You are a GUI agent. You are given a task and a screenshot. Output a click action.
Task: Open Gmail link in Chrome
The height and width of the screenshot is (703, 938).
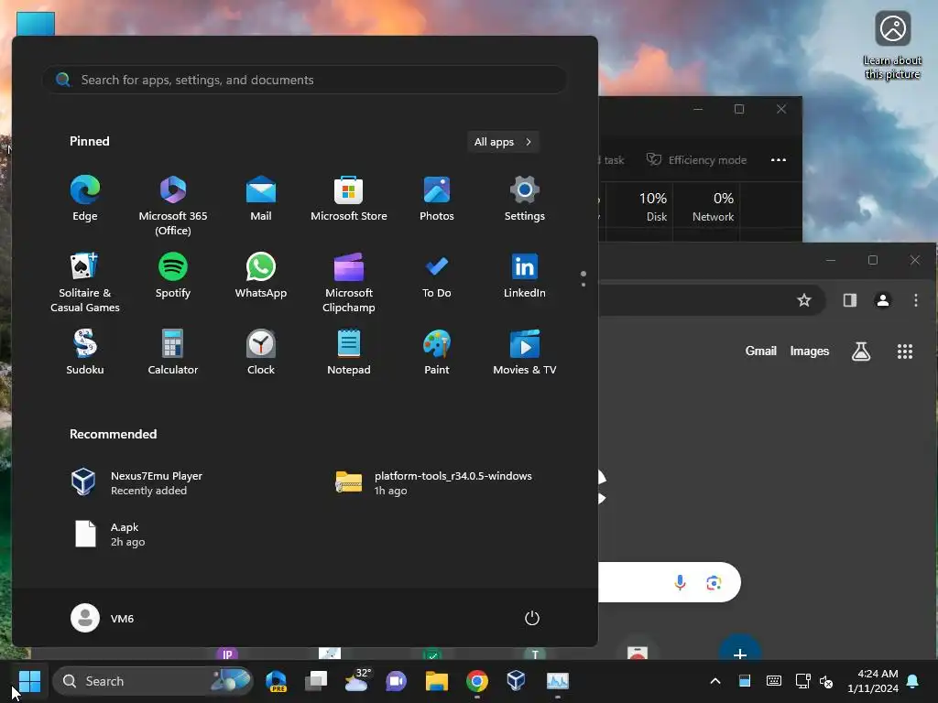coord(761,351)
